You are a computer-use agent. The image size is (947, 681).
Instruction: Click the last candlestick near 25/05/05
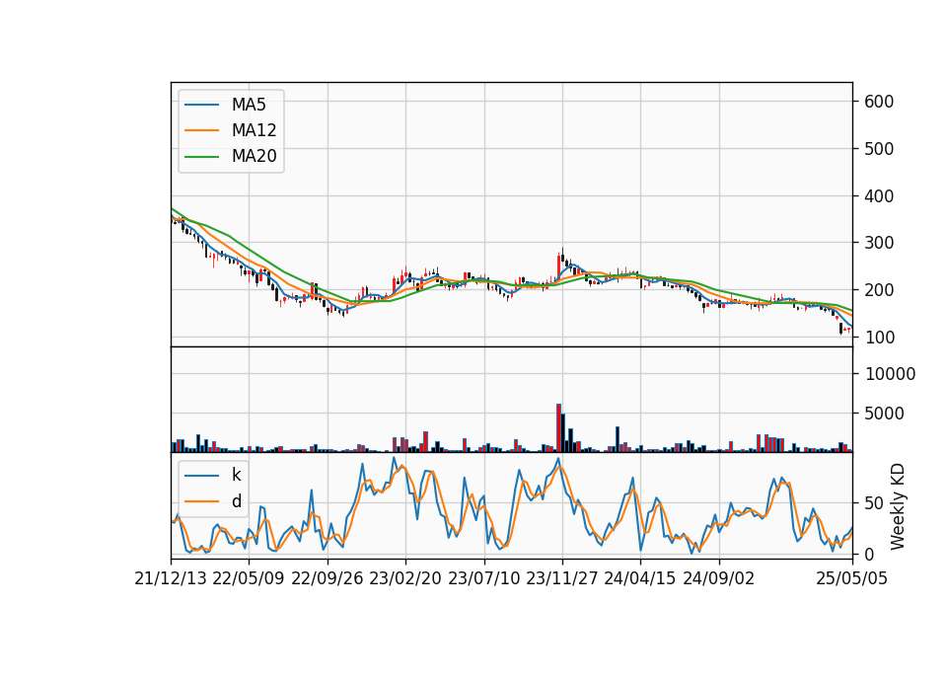[x=849, y=330]
